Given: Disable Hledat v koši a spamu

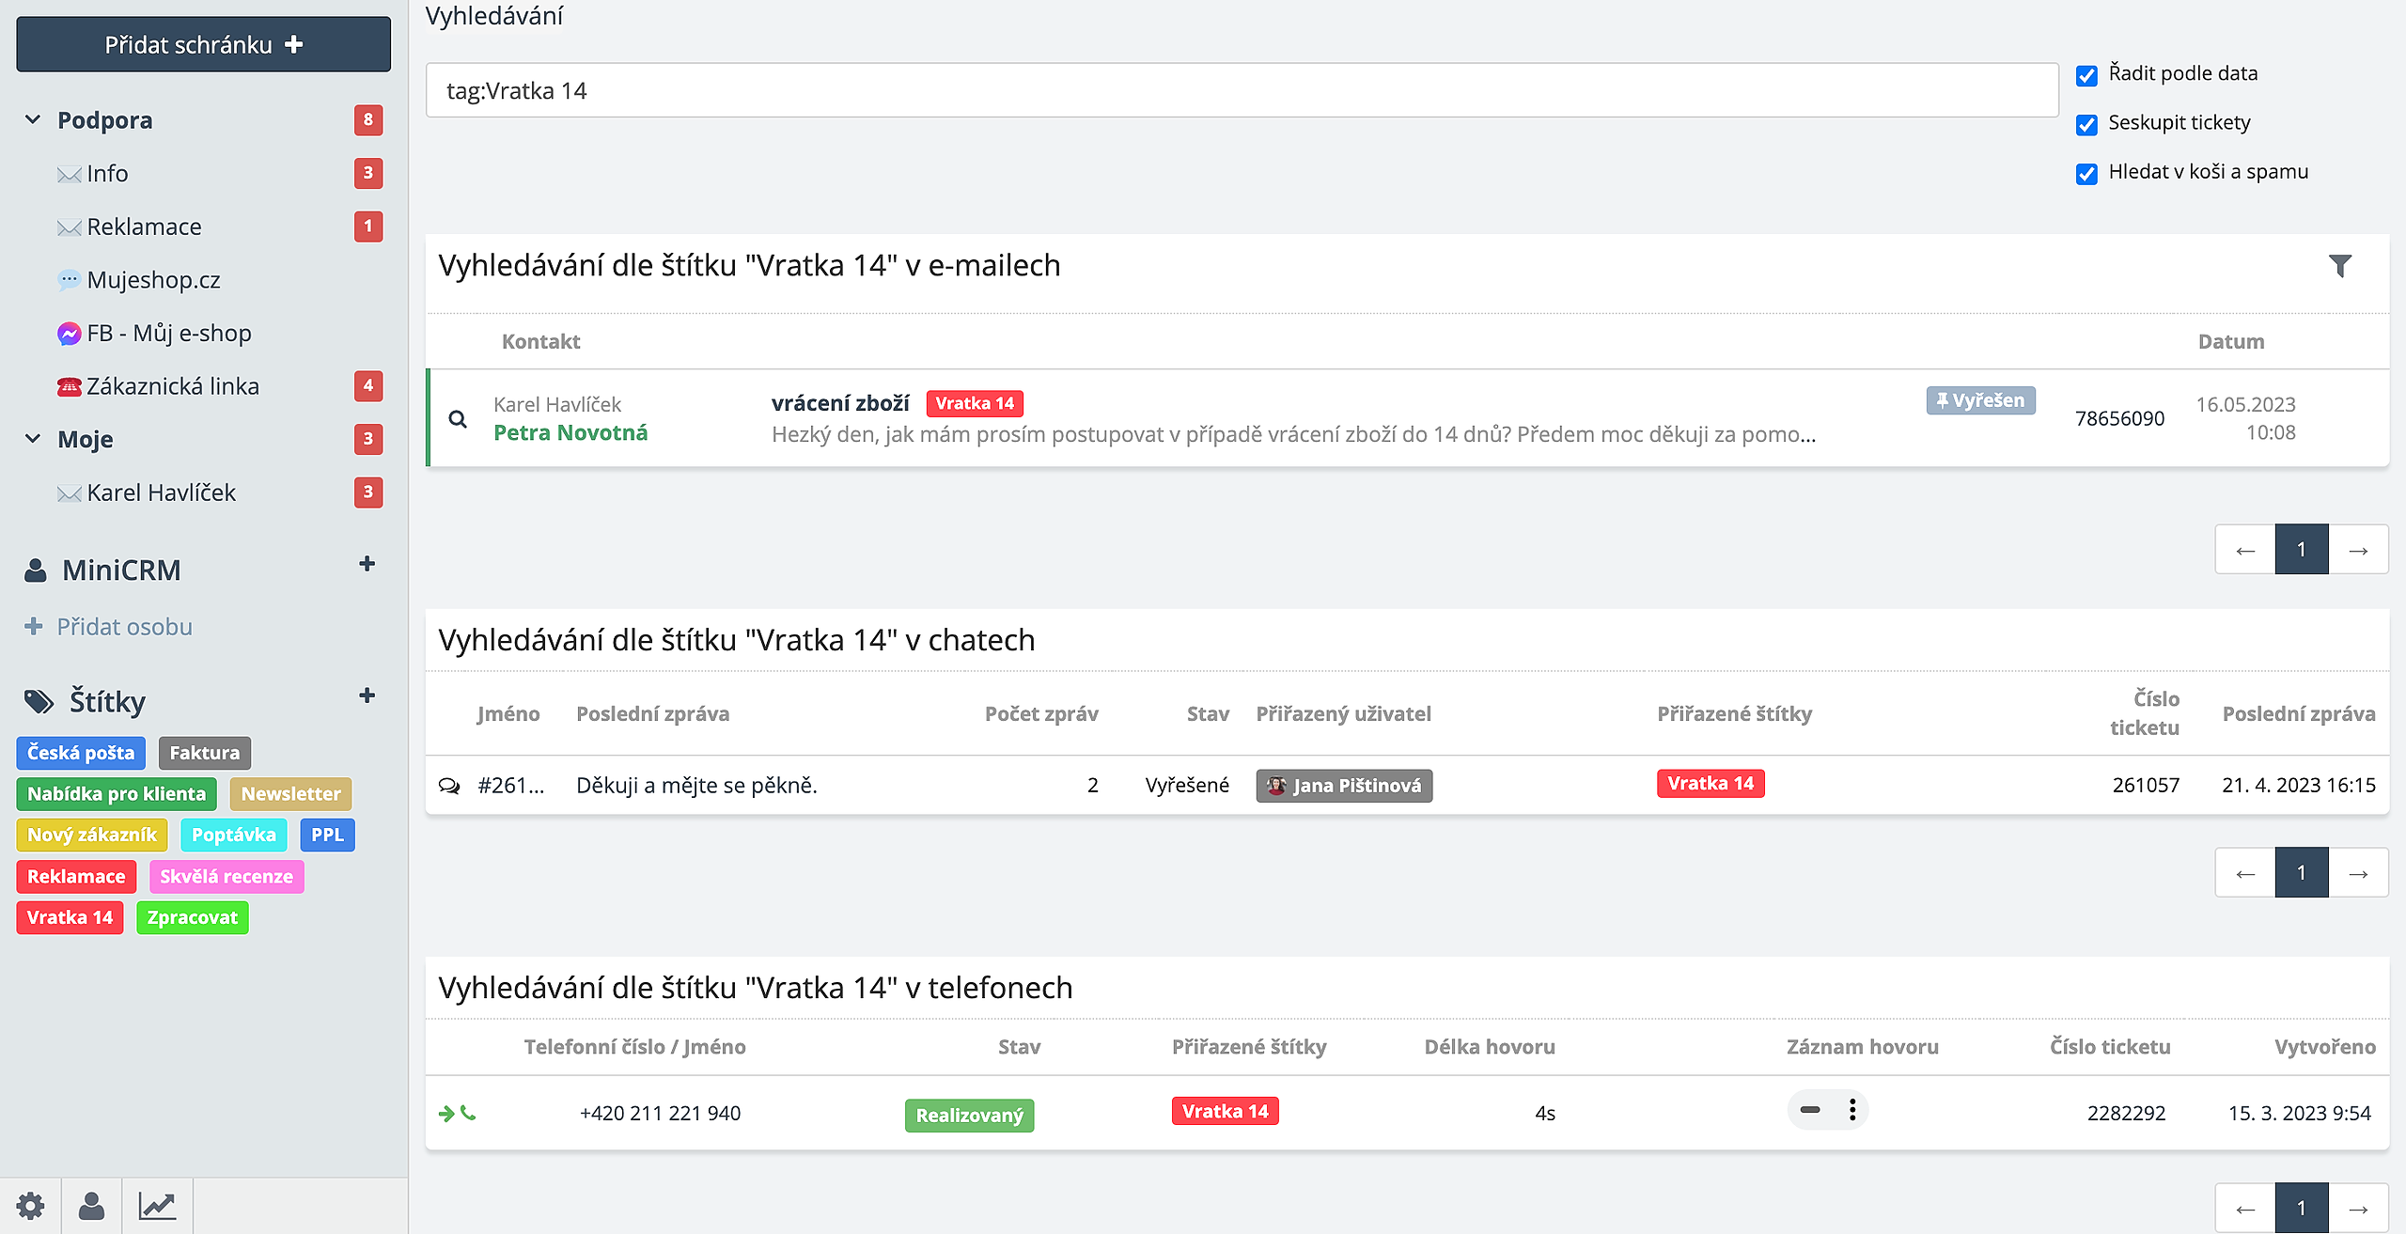Looking at the screenshot, I should [x=2086, y=173].
